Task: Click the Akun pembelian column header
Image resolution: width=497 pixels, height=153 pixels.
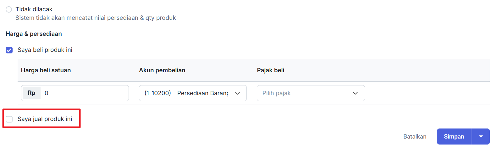Action: 162,70
